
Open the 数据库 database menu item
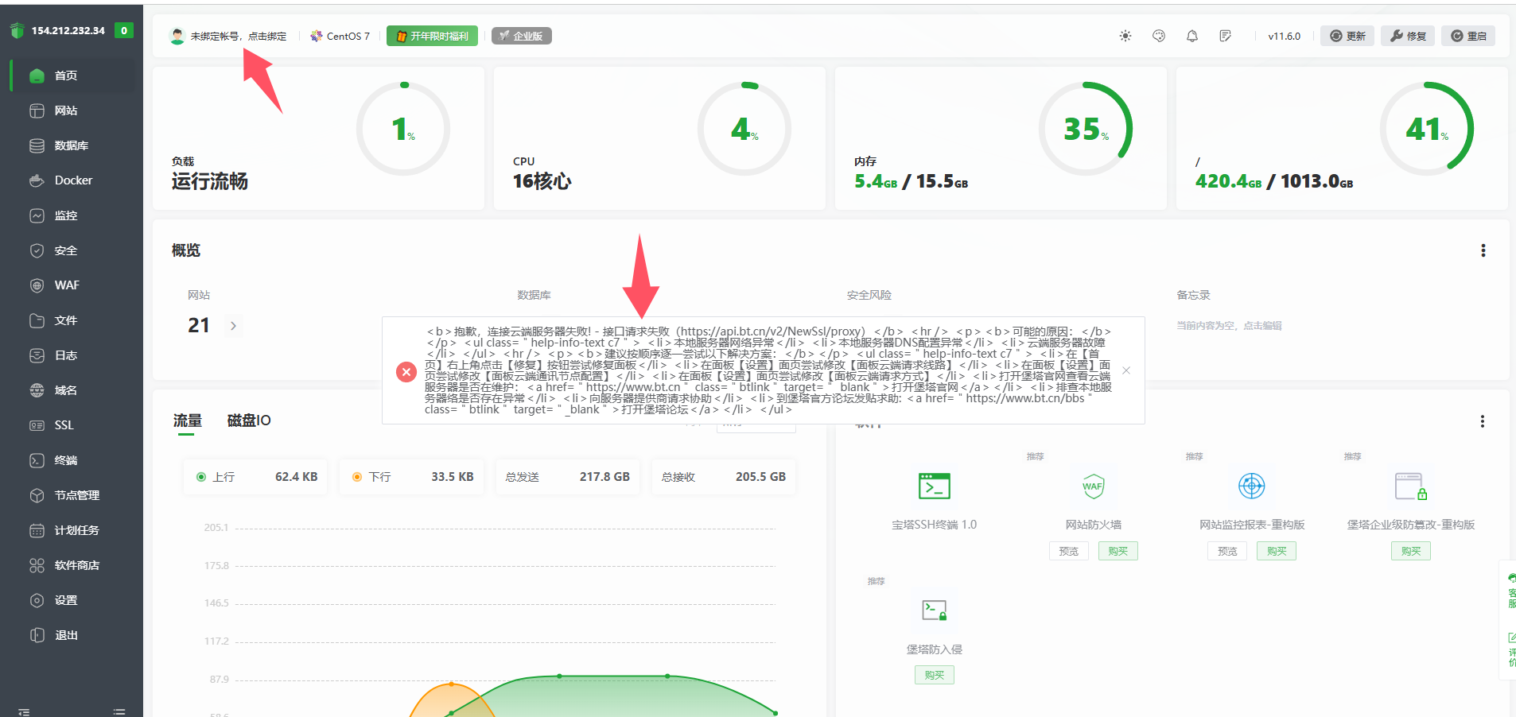[73, 145]
